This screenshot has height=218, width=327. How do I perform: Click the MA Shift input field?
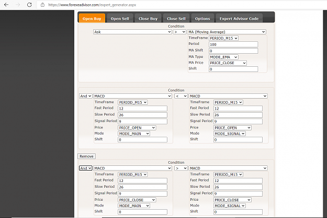coord(233,51)
